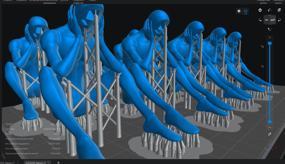This screenshot has height=164, width=285.
Task: Click chevron down above layer slider
Action: pos(270,37)
